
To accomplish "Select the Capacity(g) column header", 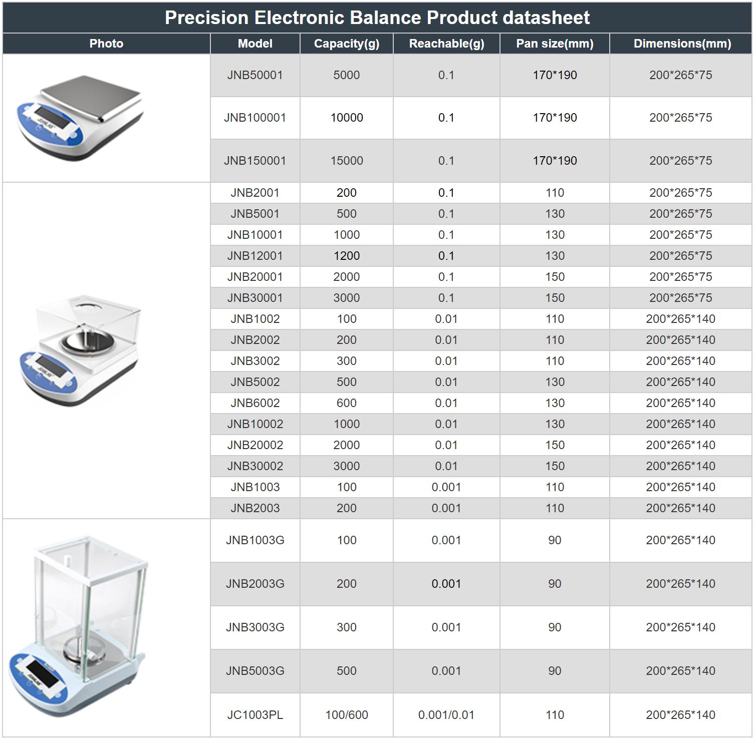I will click(346, 44).
